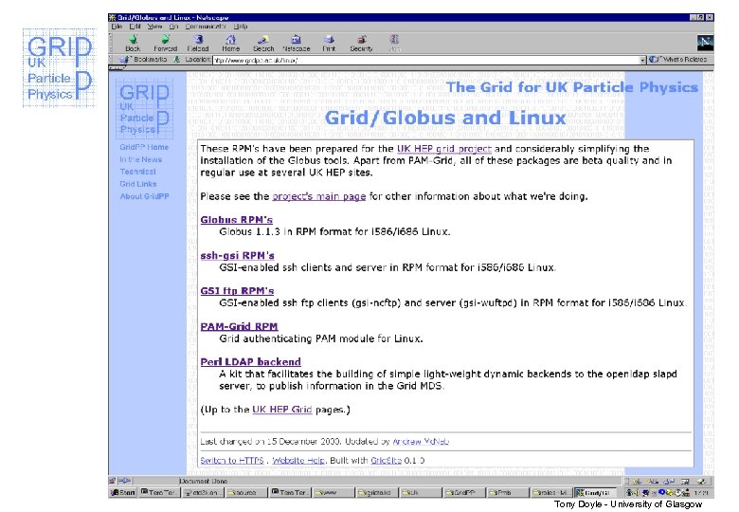739x512 pixels.
Task: Click the 'Switch to HTTPS' link
Action: point(232,460)
